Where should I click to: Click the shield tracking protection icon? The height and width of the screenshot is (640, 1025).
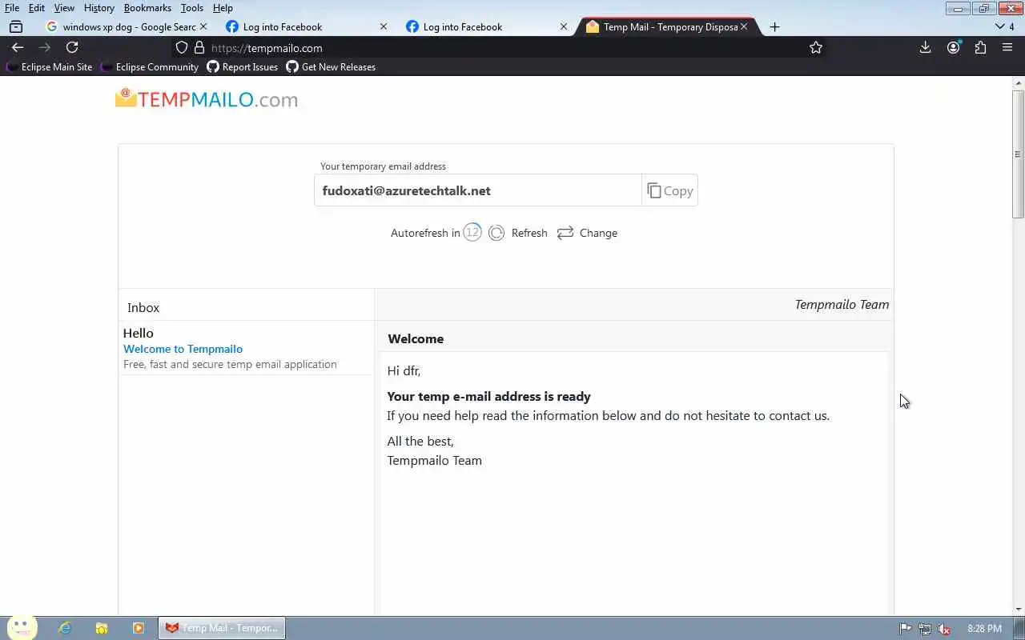(x=182, y=48)
